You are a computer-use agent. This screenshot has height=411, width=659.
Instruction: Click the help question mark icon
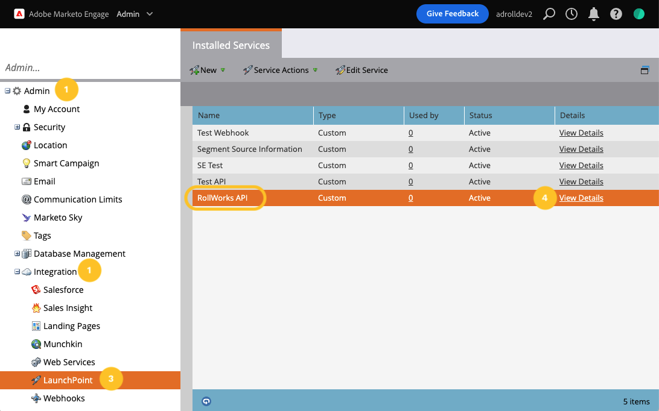tap(616, 14)
